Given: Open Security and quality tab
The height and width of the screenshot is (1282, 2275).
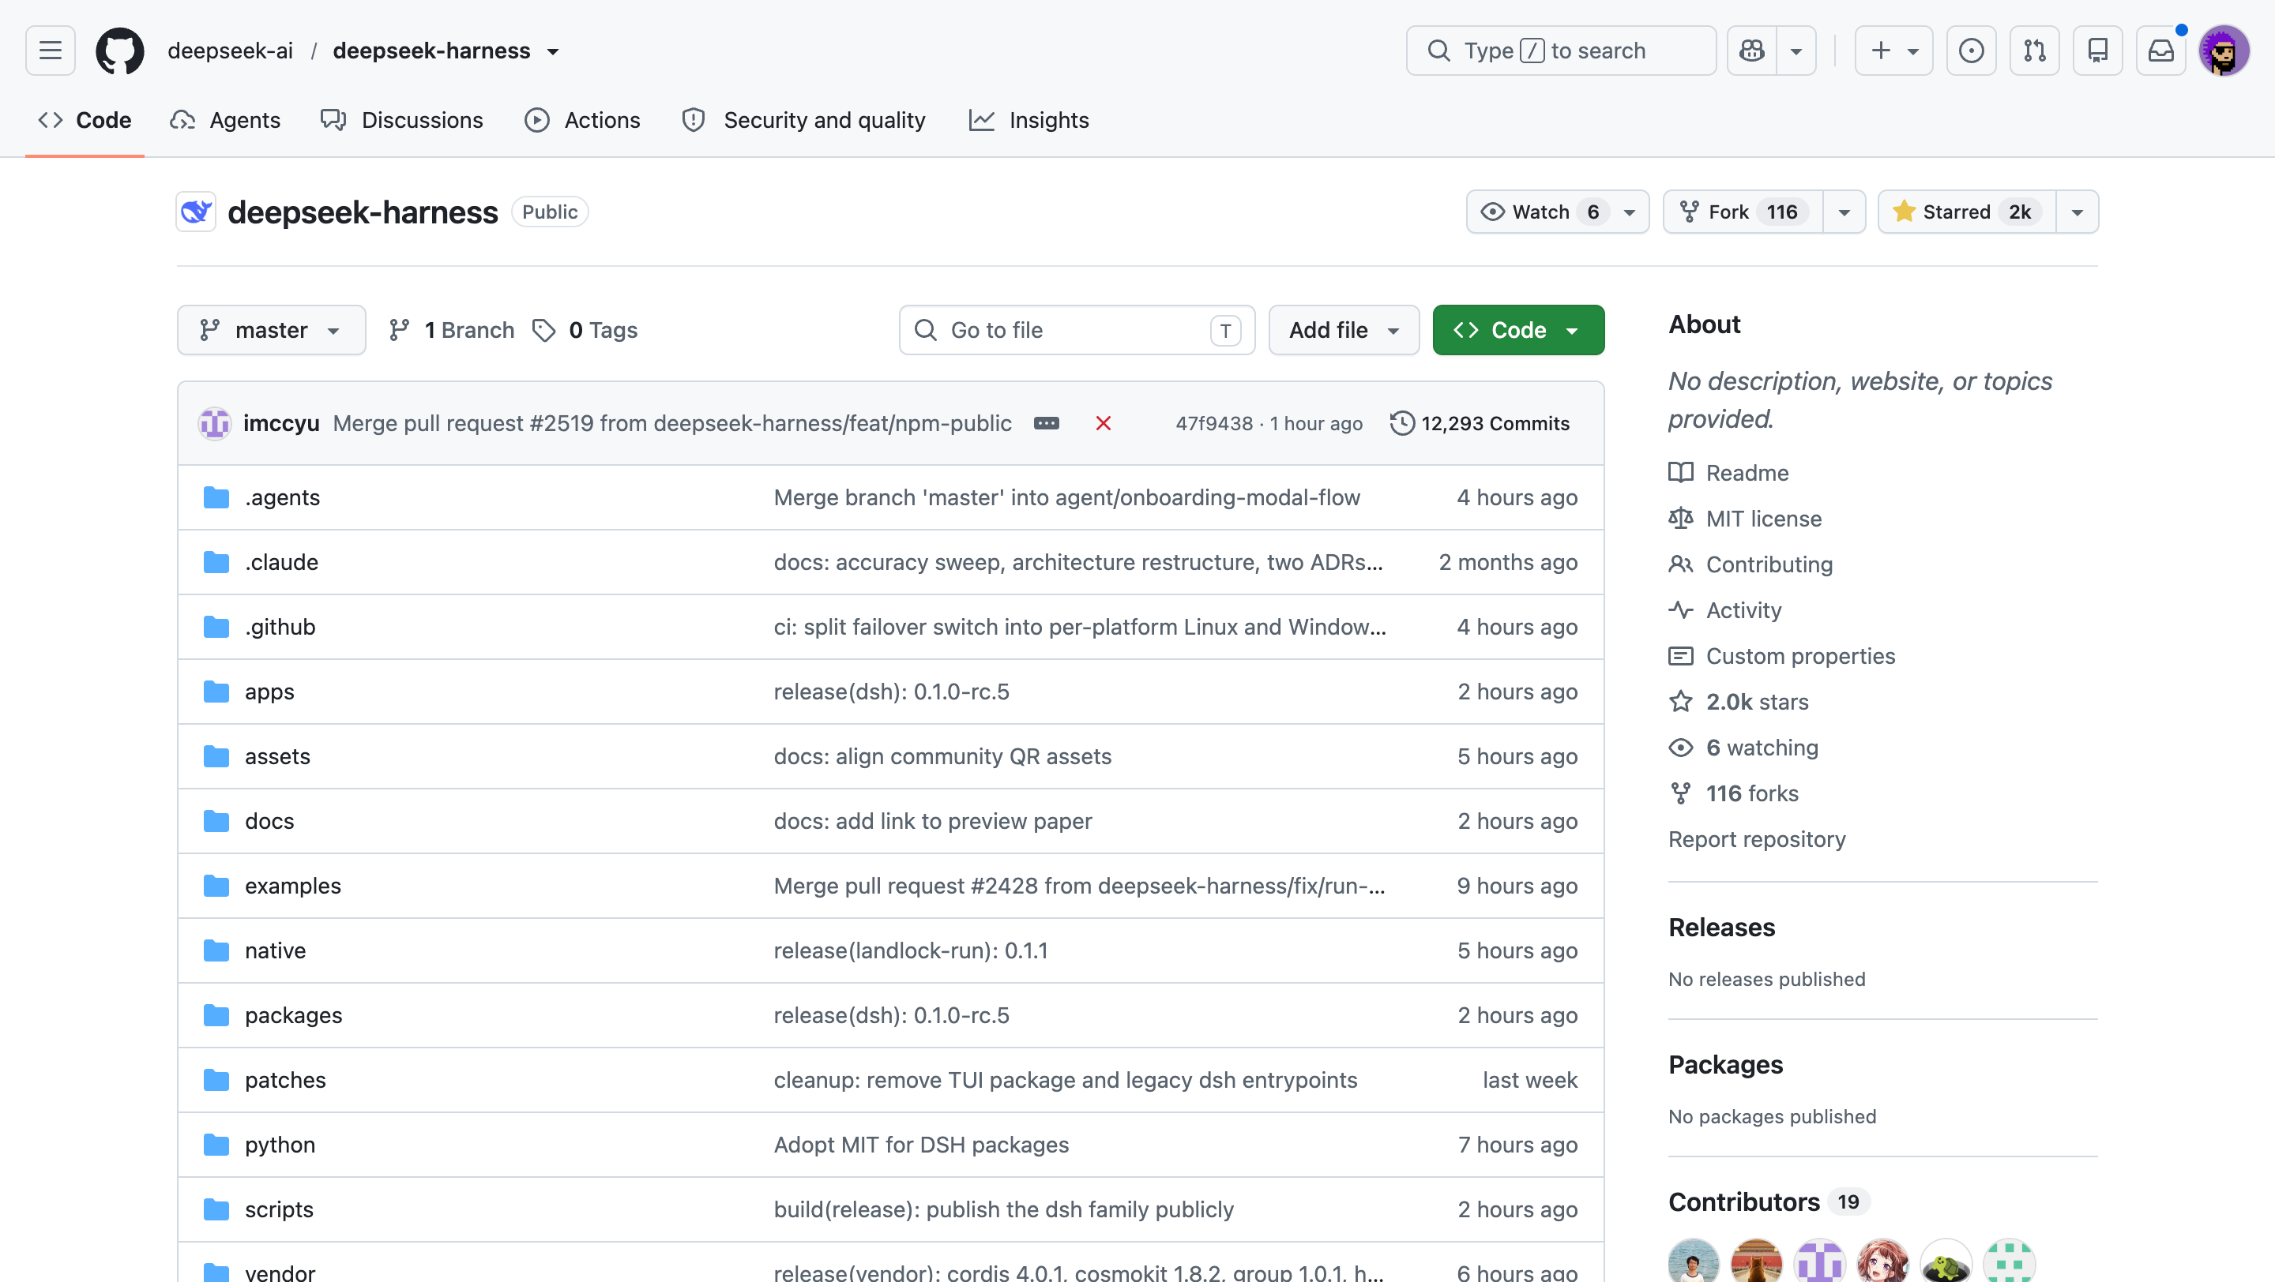Looking at the screenshot, I should point(803,120).
